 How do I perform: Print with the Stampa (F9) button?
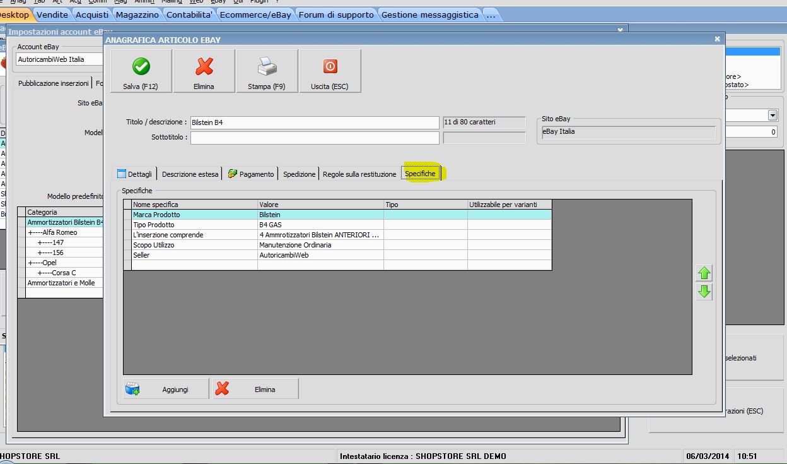267,71
